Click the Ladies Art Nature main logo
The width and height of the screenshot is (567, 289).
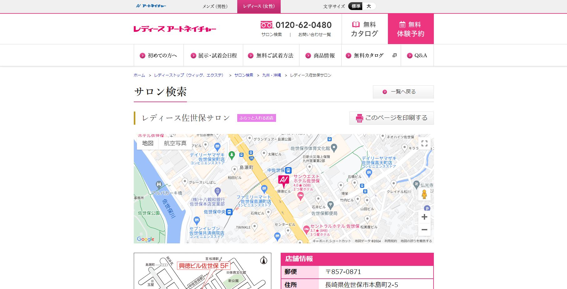(175, 29)
